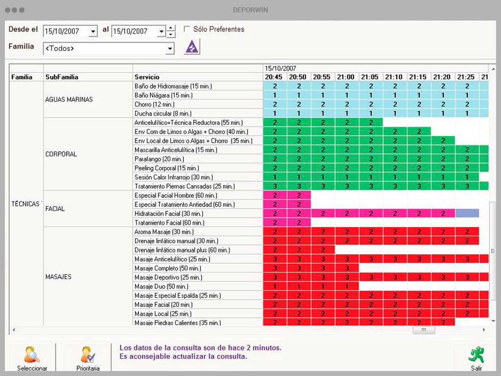This screenshot has width=501, height=376.
Task: Enable the Sólo Preferentes checkbox
Action: point(186,29)
